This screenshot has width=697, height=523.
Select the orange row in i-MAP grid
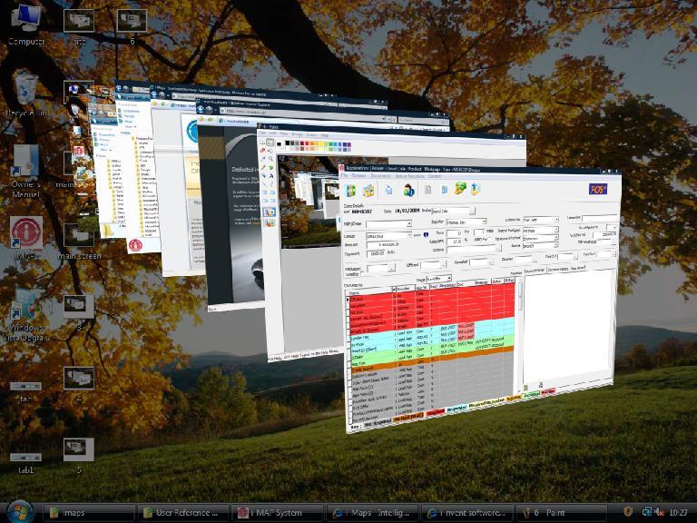(x=430, y=359)
